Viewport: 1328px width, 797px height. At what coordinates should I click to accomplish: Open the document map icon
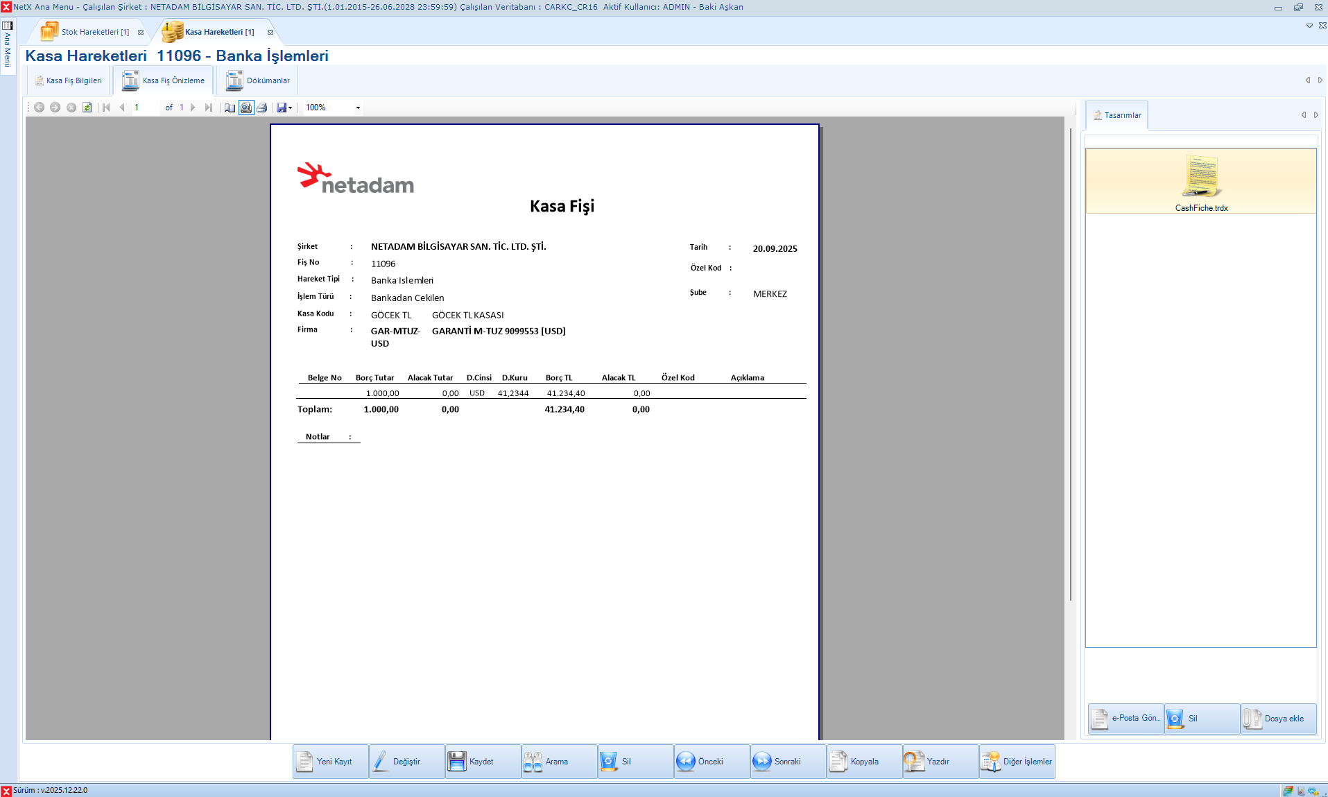230,108
